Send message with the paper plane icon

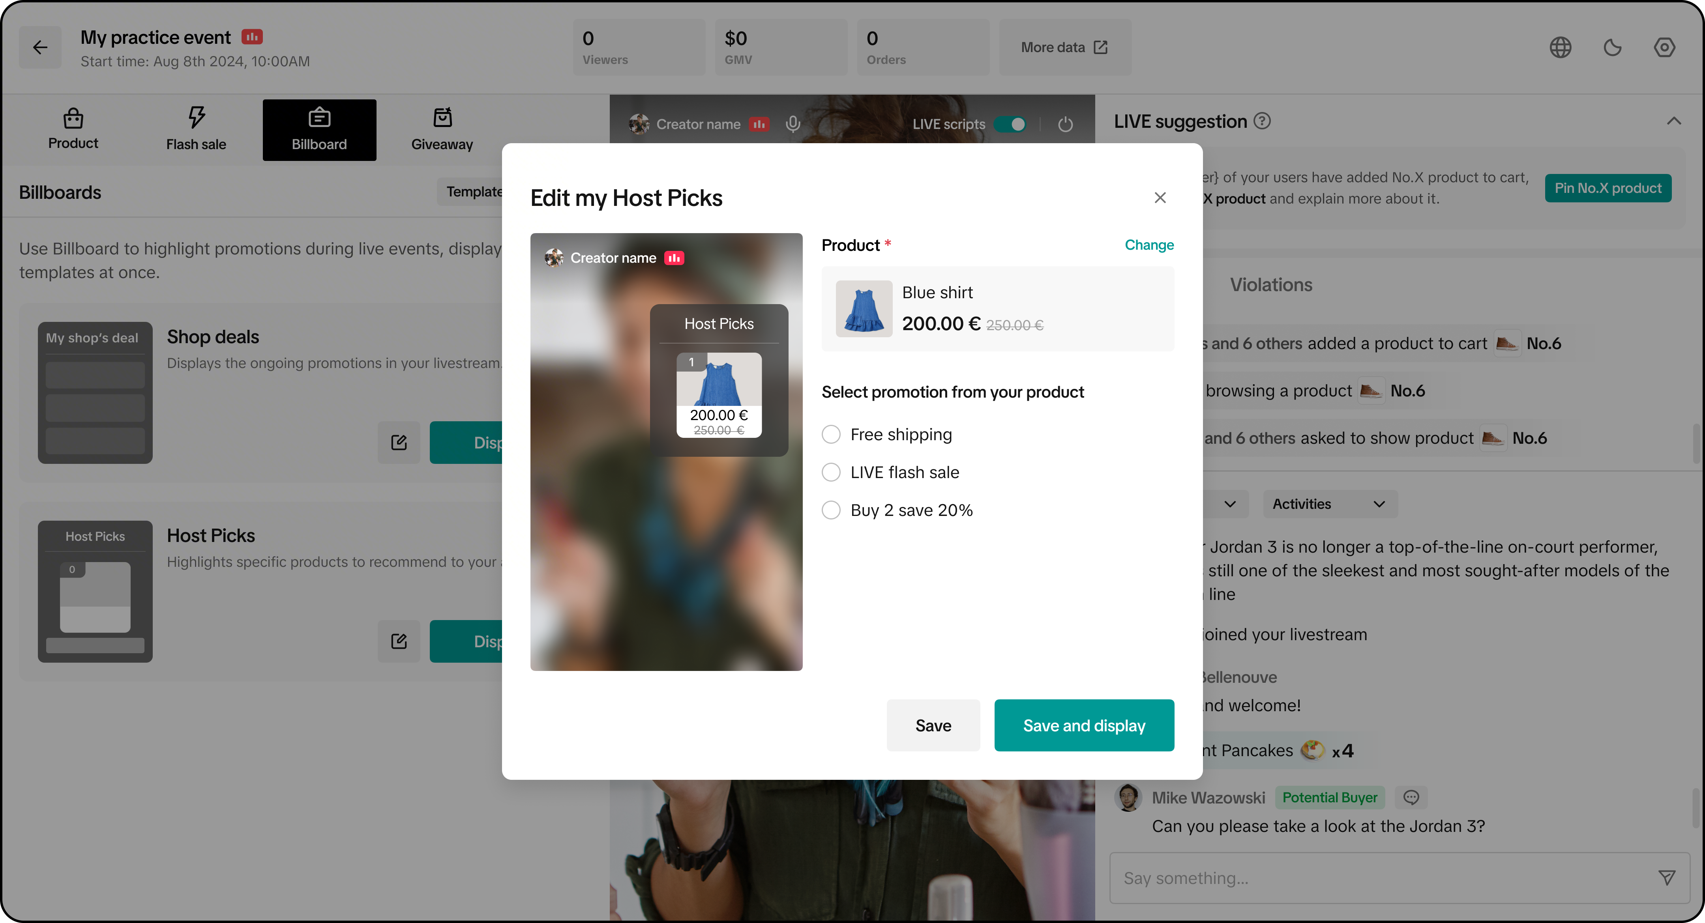(1667, 877)
